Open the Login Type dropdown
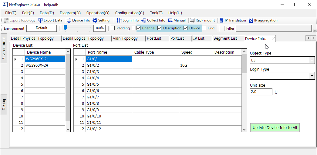Screen dimensions: 317x155 (x=312, y=76)
